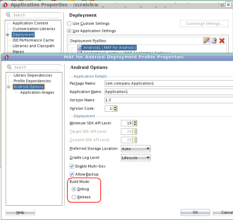This screenshot has width=233, height=220.
Task: Select Library Dependencies tree item
Action: tap(33, 75)
